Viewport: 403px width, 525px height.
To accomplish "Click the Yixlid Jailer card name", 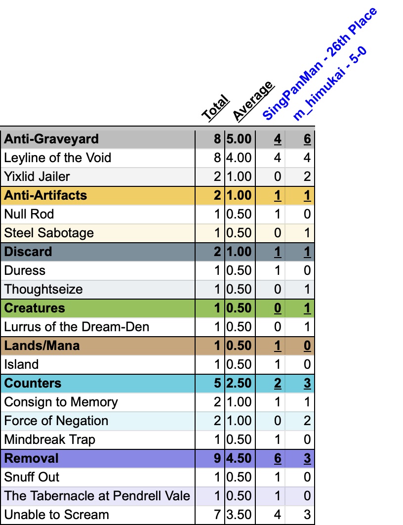I will point(37,176).
